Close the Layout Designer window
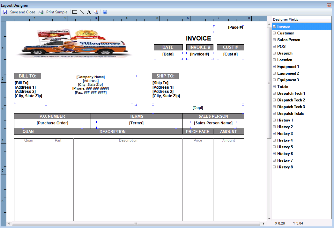The width and height of the screenshot is (334, 228). point(329,5)
